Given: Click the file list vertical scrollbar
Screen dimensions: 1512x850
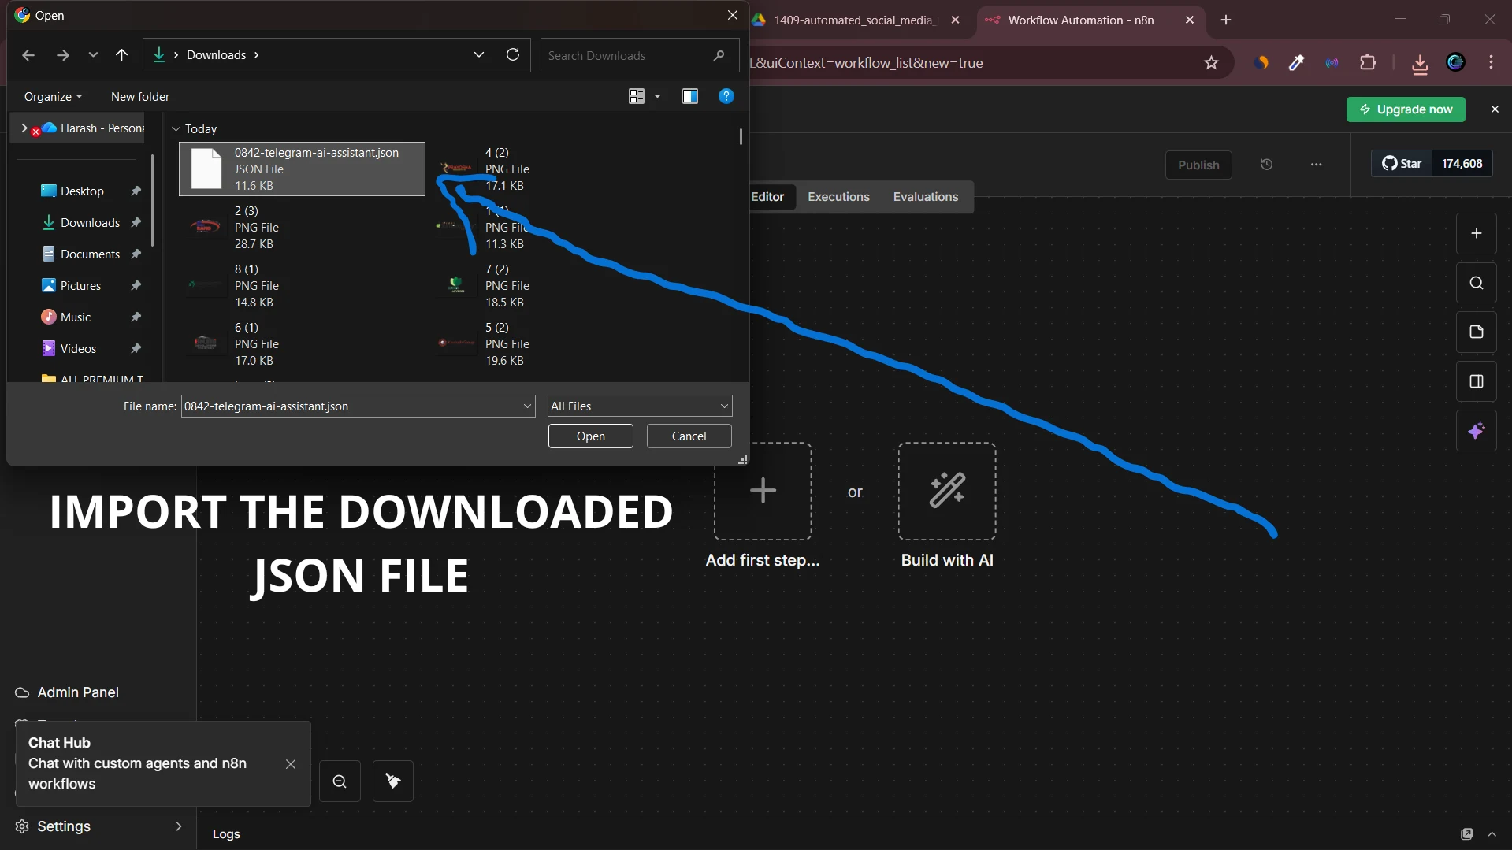Looking at the screenshot, I should click(x=740, y=137).
